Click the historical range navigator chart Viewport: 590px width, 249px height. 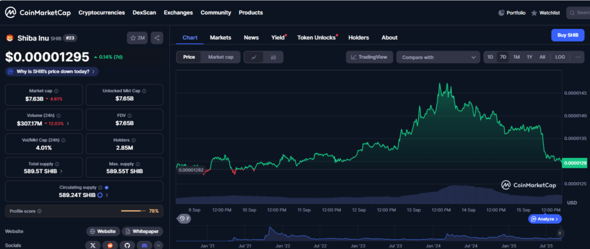[369, 233]
